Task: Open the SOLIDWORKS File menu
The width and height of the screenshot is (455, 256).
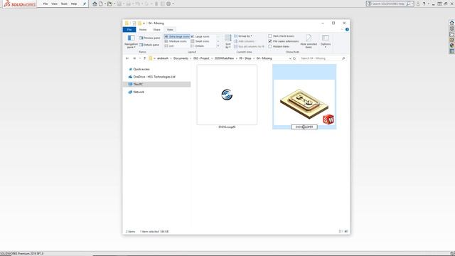Action: pos(45,4)
